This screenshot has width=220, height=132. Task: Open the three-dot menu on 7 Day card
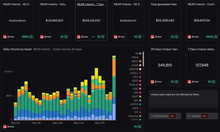[x=93, y=37]
